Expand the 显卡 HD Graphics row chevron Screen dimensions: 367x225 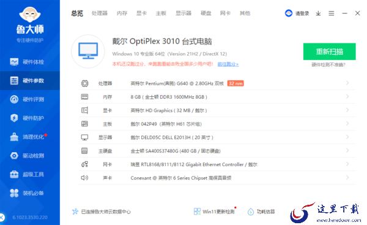(347, 110)
